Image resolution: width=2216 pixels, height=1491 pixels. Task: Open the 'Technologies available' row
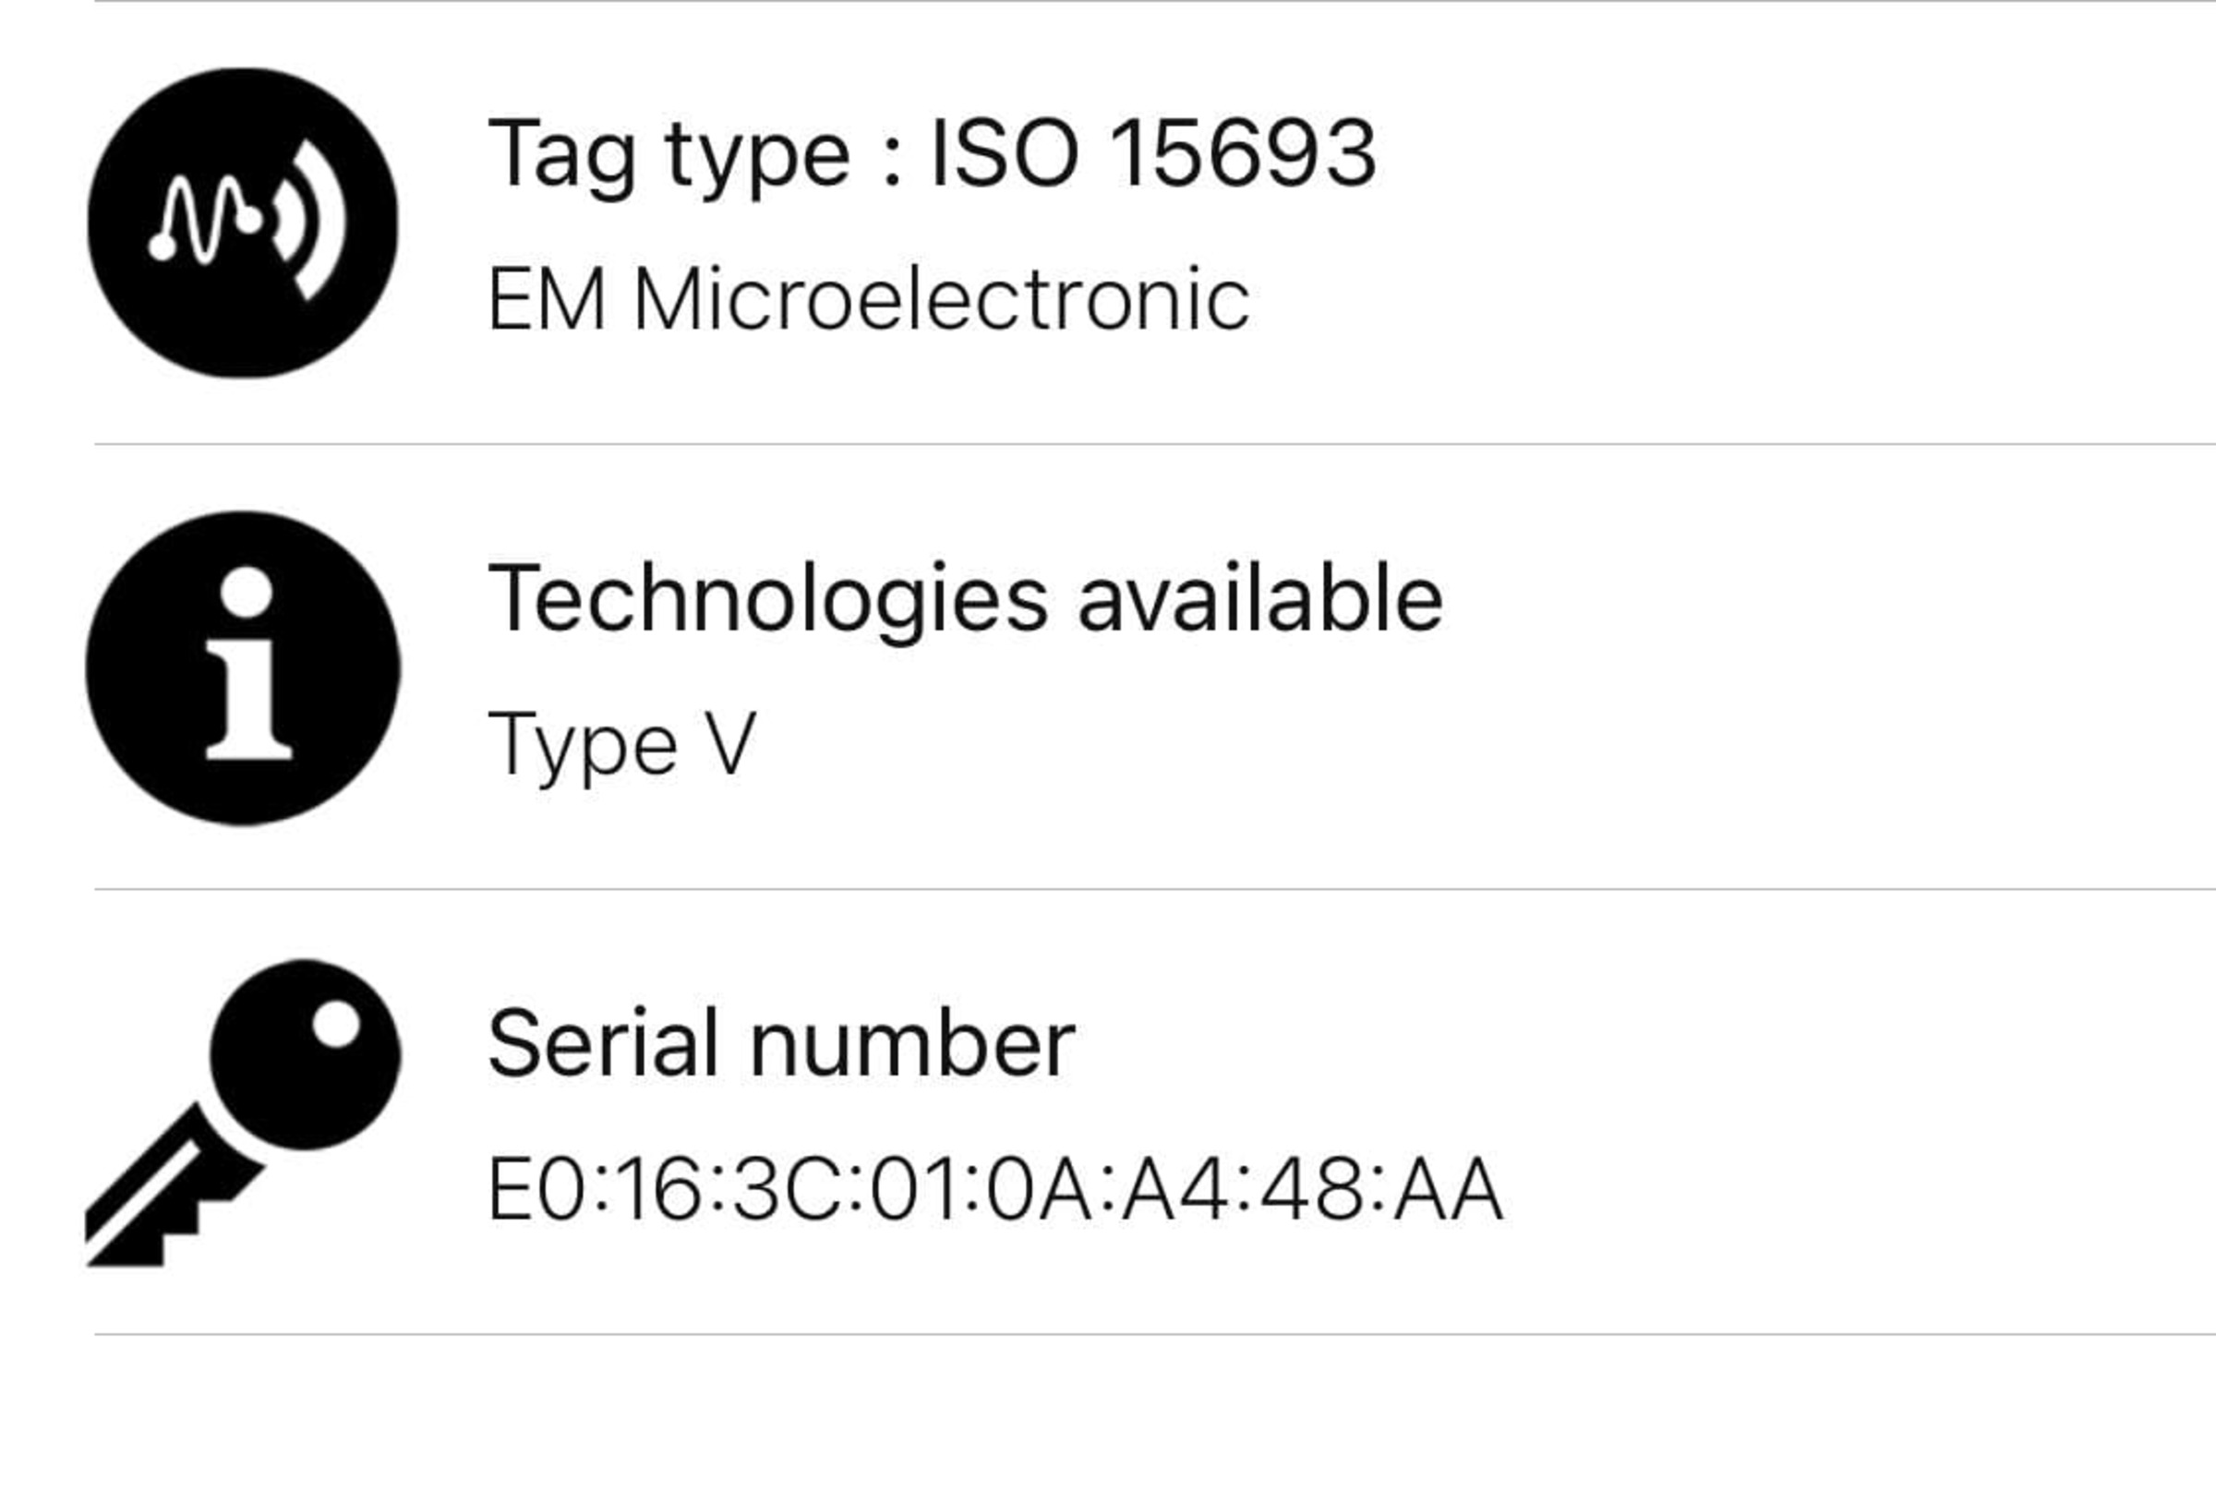[x=964, y=599]
